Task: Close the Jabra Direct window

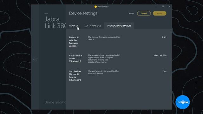Action: click(x=170, y=6)
